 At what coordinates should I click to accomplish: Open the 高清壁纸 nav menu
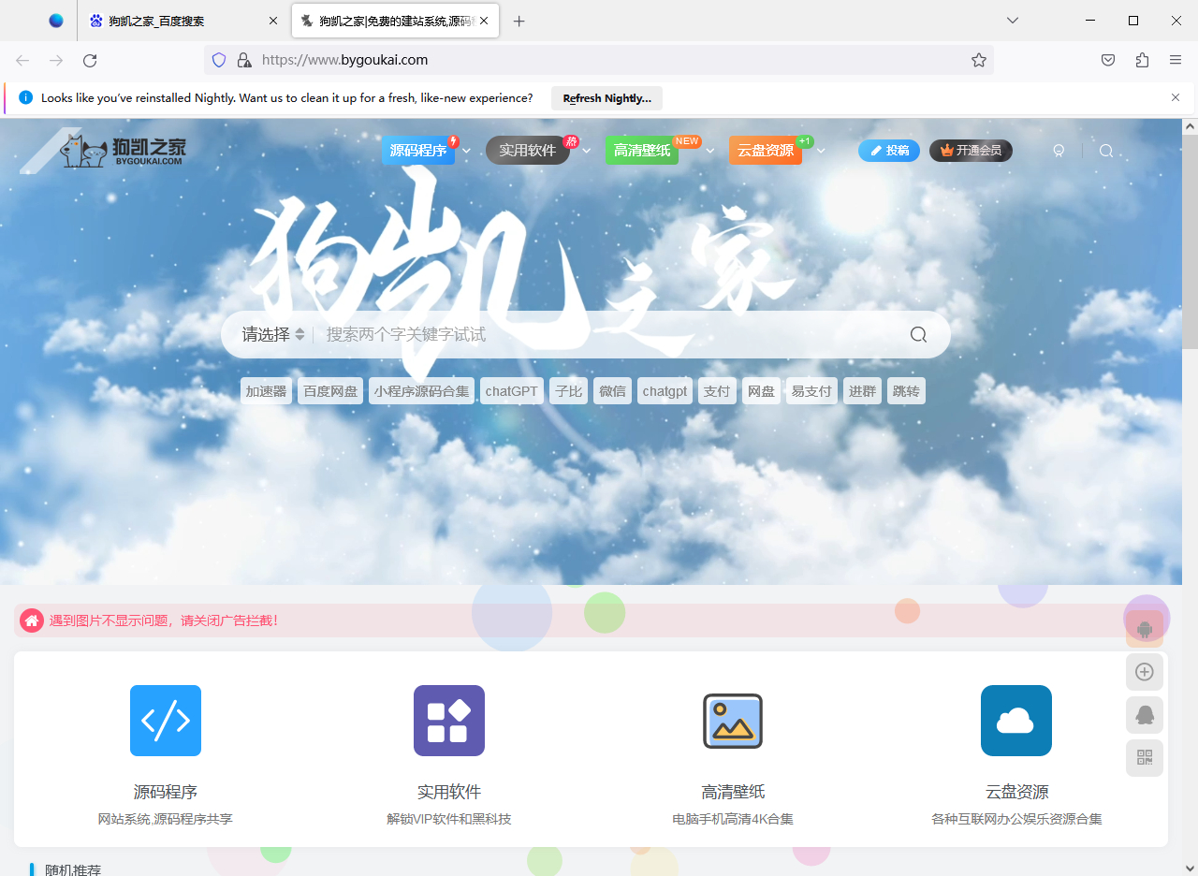[x=642, y=151]
